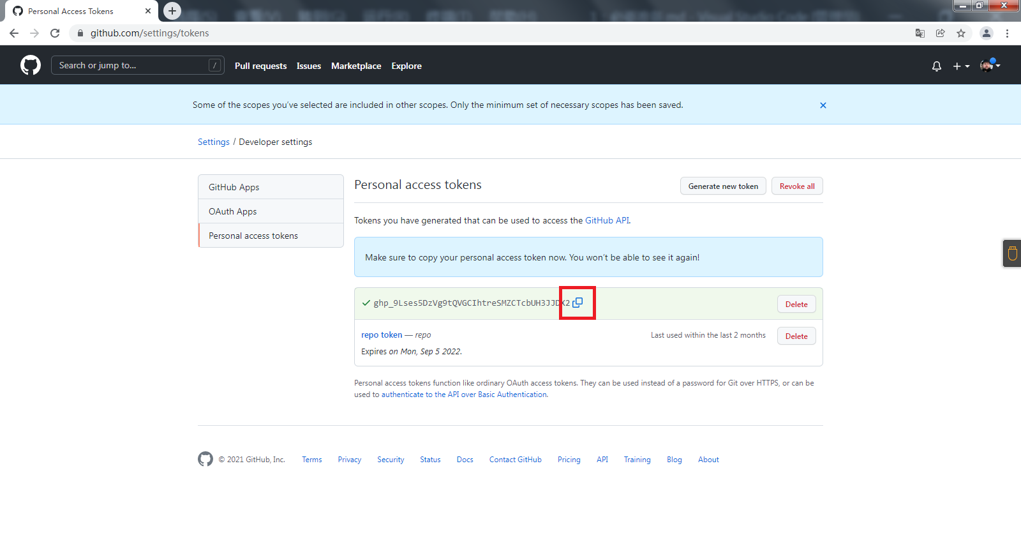The width and height of the screenshot is (1021, 549).
Task: Click 'Expires on Mon, Sep 5 2022' text
Action: point(412,352)
